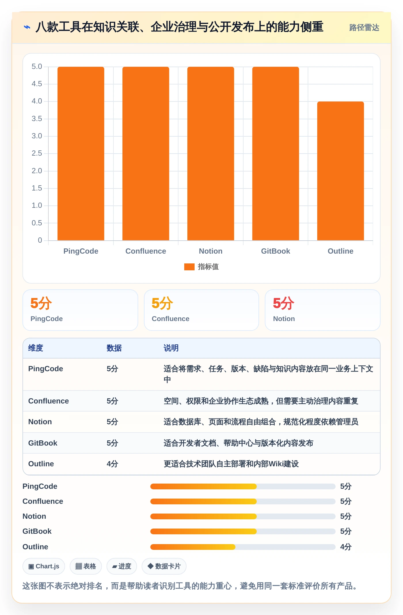Click the 数据卡片 tag chip
The height and width of the screenshot is (615, 403).
tap(164, 566)
